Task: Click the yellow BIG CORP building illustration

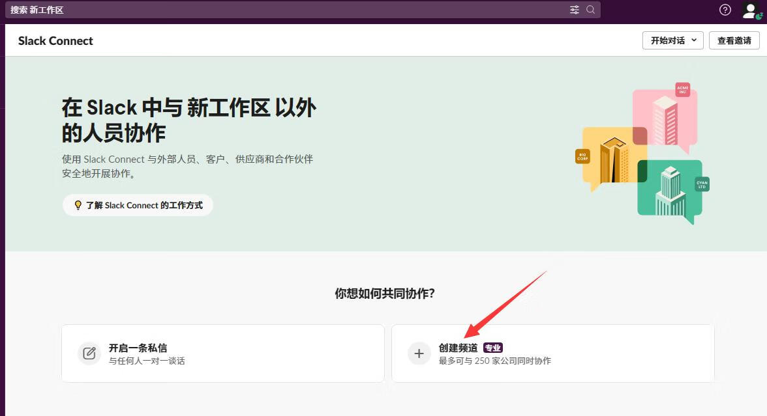Action: point(612,159)
